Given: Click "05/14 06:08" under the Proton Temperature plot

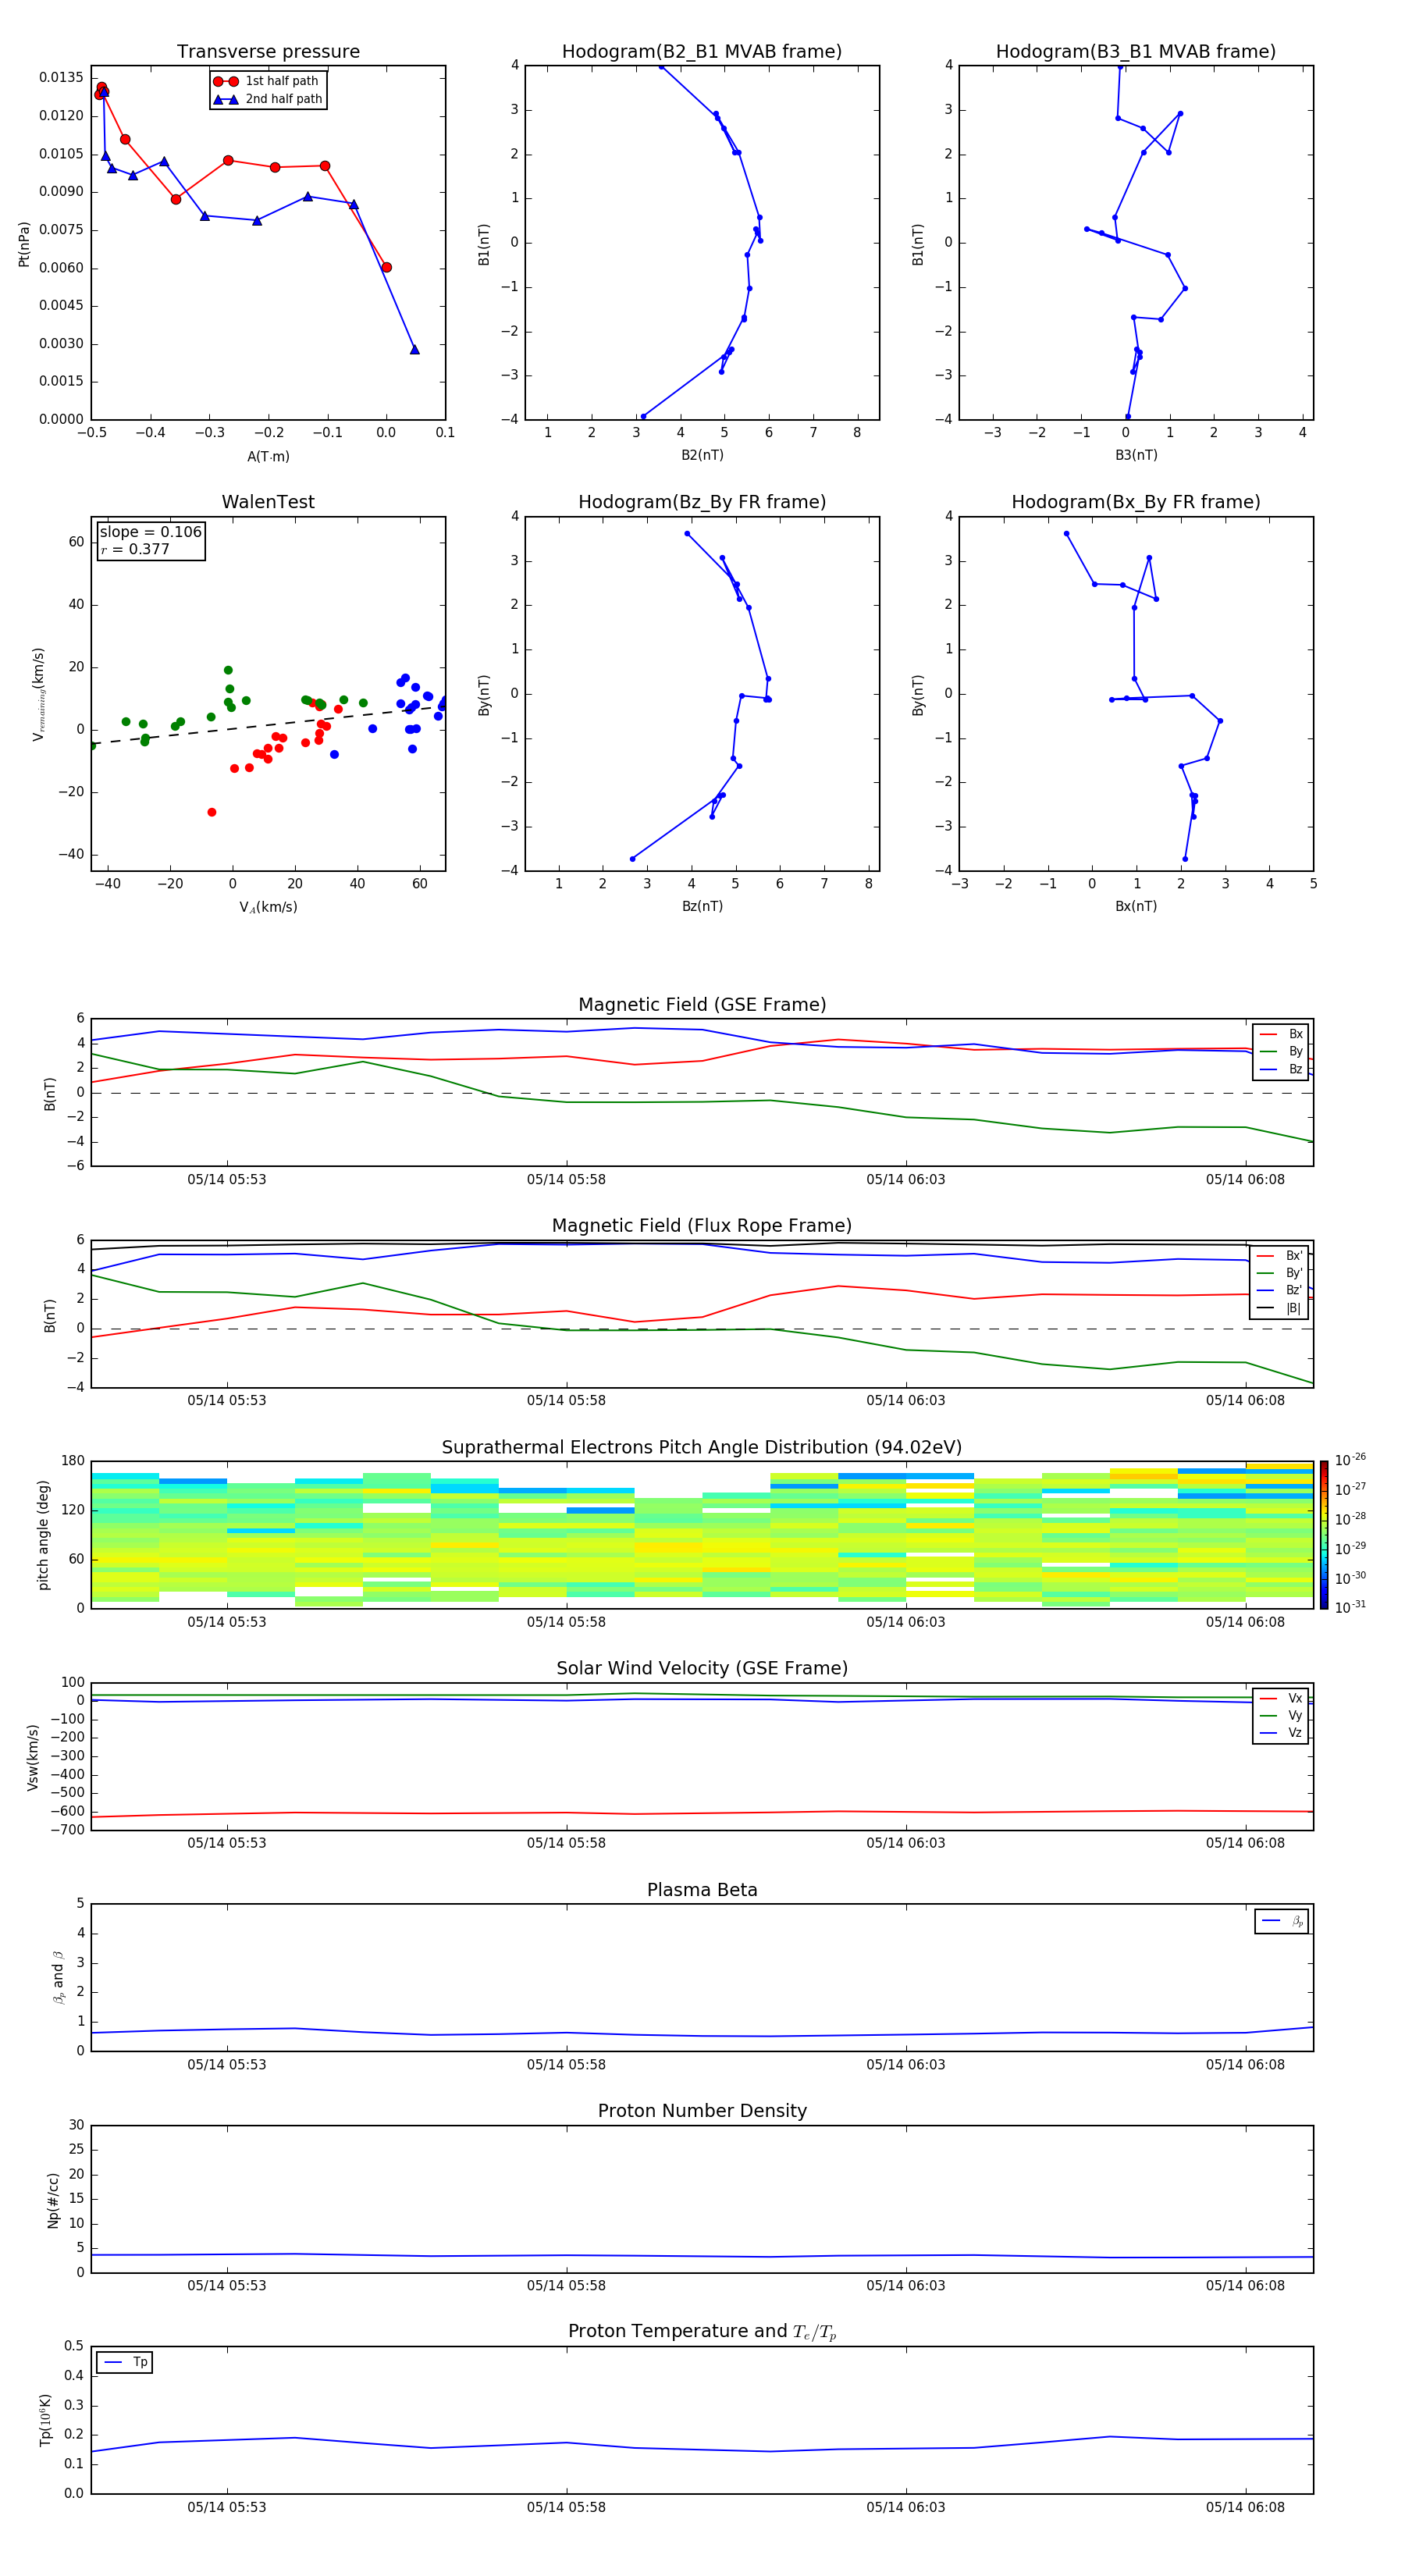Looking at the screenshot, I should pos(1245,2507).
